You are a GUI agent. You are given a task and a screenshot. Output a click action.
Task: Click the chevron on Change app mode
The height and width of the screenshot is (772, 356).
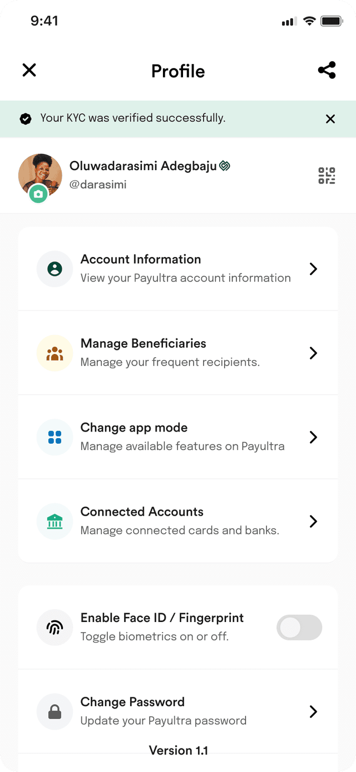tap(313, 437)
